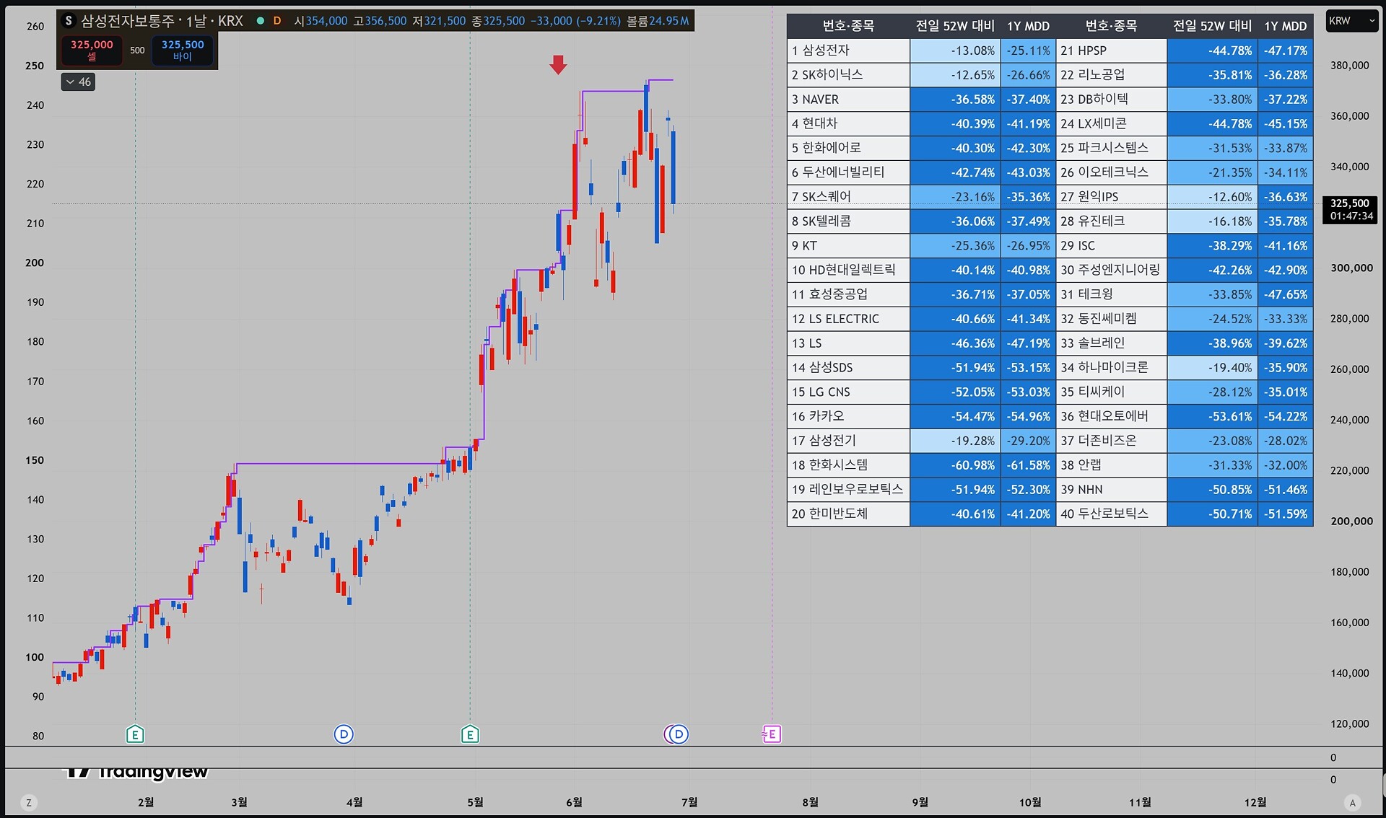This screenshot has height=818, width=1386.
Task: Click the -47.65% MDD value for 테크윙
Action: point(1285,294)
